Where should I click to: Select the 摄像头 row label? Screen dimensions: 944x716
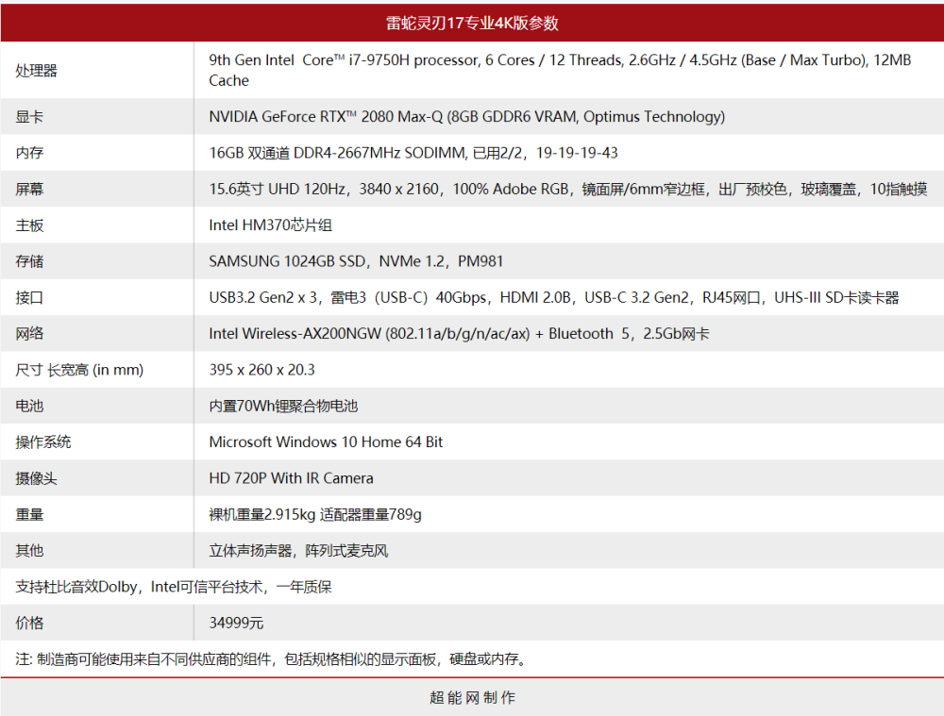click(36, 478)
